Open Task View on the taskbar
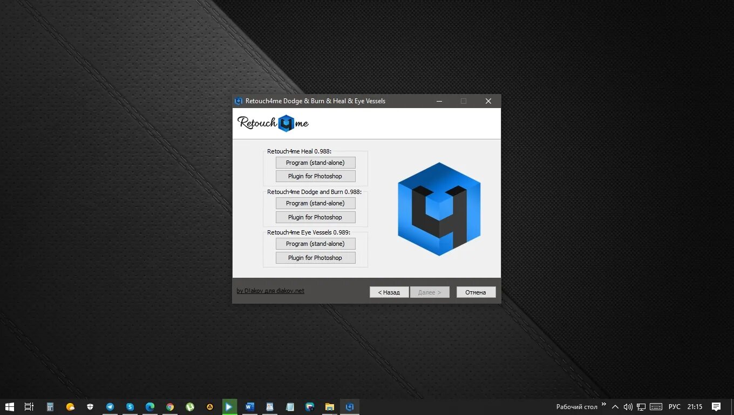Screen dimensions: 734x415 click(29, 407)
